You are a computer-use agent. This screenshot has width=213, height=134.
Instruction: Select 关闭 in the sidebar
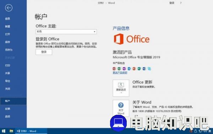point(7,89)
